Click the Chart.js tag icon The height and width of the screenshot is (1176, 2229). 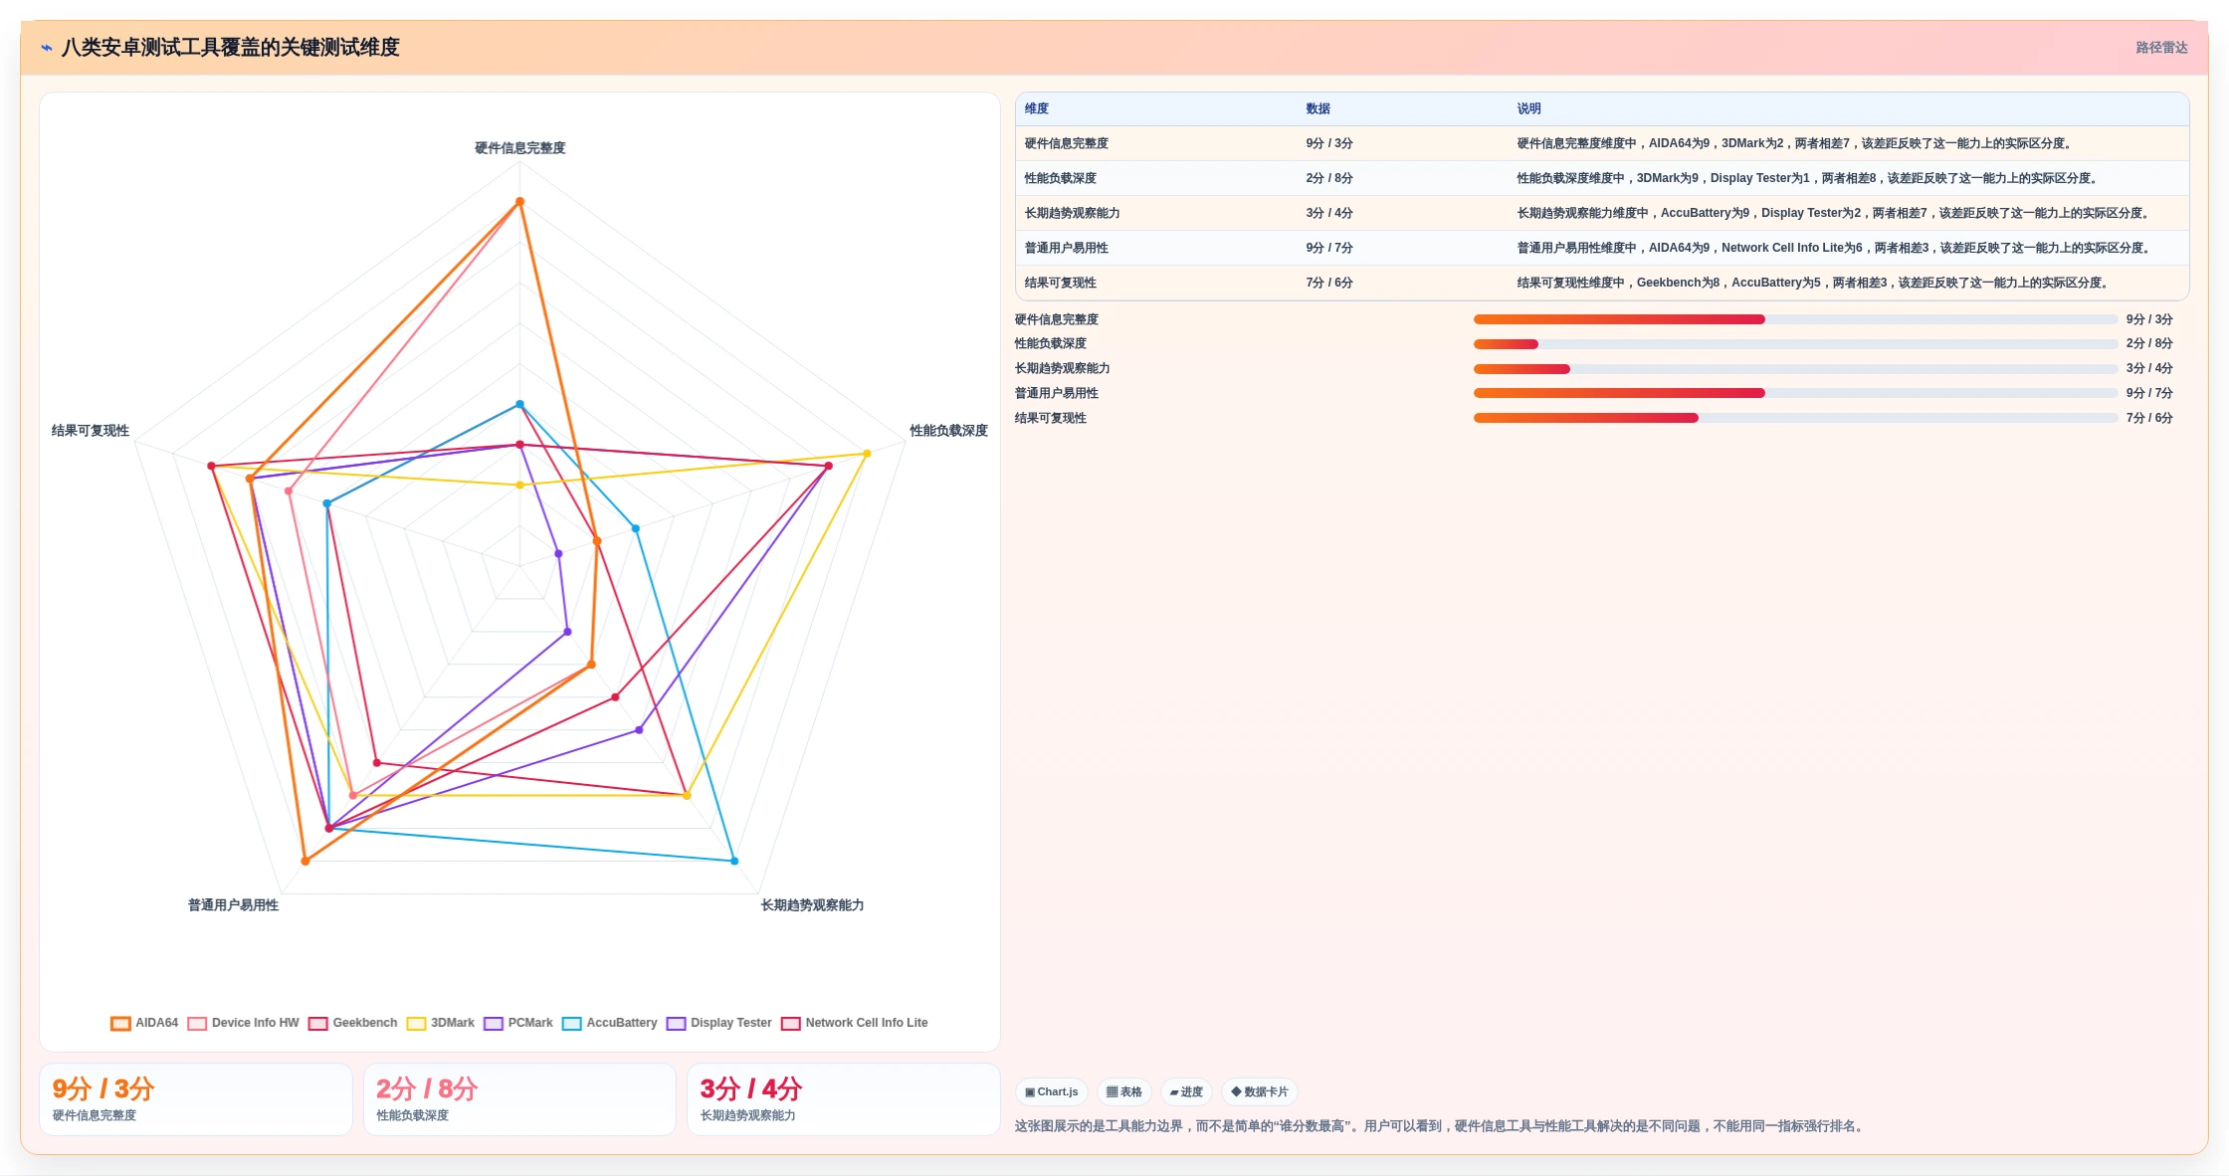tap(1030, 1091)
